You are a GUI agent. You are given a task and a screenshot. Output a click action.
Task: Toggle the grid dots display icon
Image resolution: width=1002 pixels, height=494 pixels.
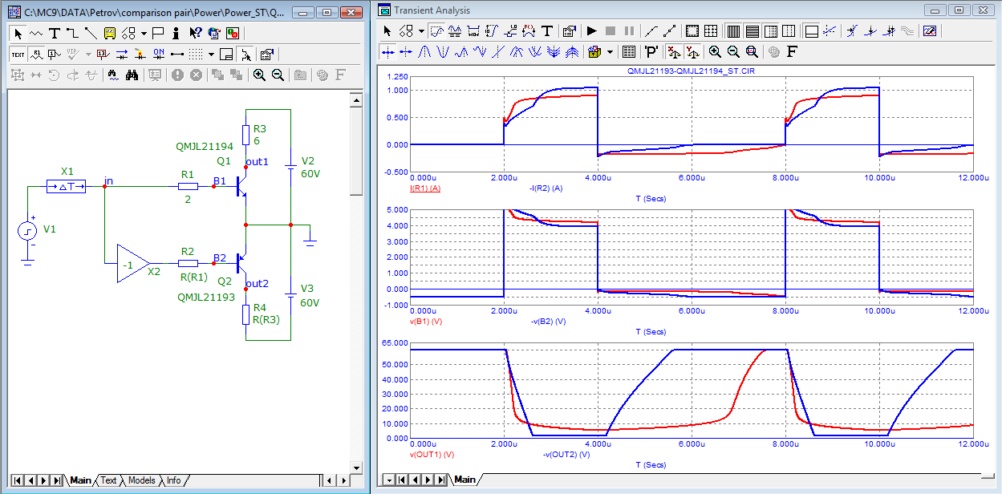pyautogui.click(x=196, y=54)
